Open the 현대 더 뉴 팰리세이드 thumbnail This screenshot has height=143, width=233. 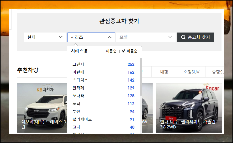[189, 108]
